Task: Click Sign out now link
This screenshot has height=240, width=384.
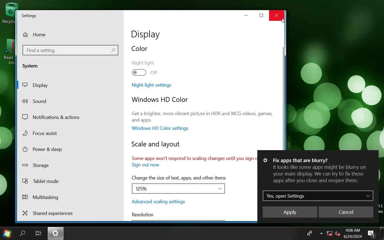Action: [x=145, y=165]
